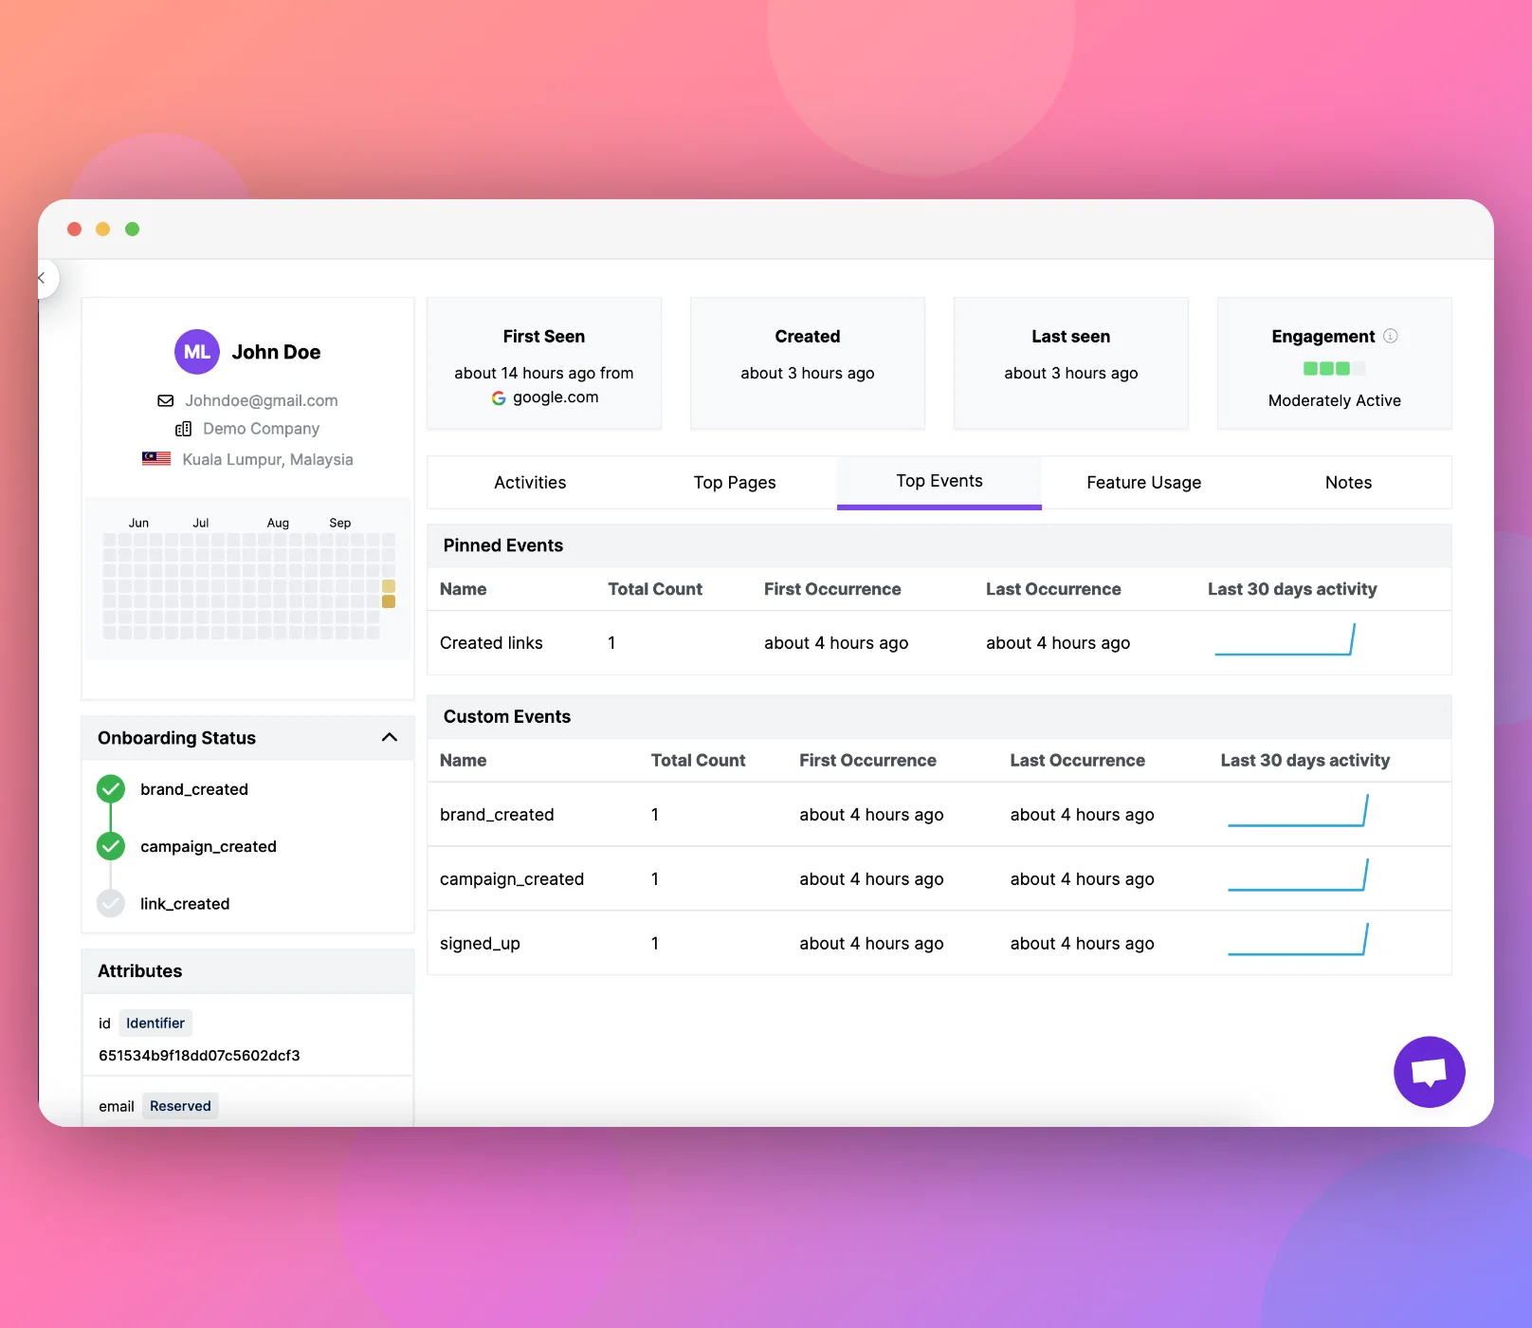Click the campaign_created activity sparkline
The width and height of the screenshot is (1532, 1328).
click(x=1298, y=875)
